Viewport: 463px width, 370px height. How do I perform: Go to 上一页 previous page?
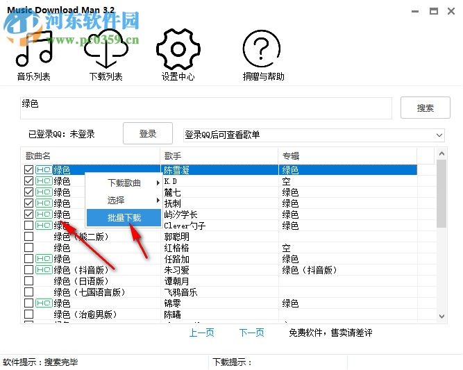click(x=202, y=333)
